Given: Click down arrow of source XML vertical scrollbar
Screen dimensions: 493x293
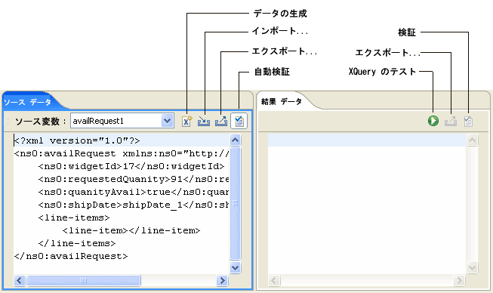Looking at the screenshot, I should point(236,268).
